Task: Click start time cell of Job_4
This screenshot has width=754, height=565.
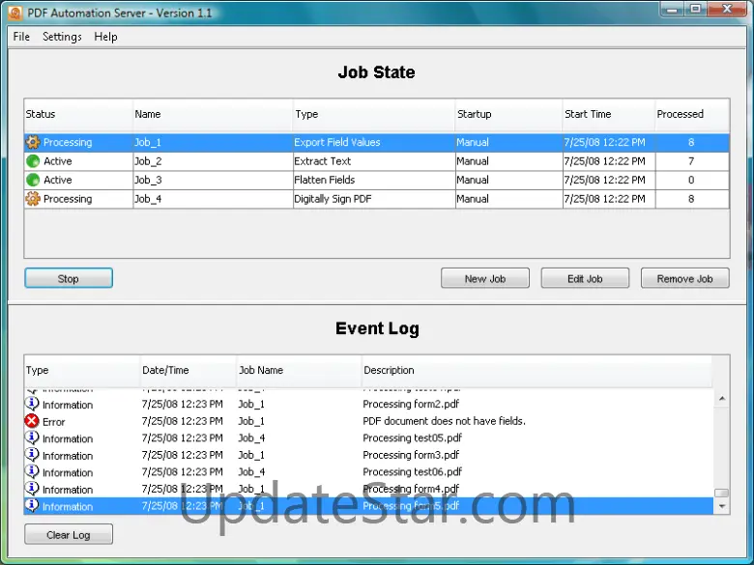Action: point(608,198)
